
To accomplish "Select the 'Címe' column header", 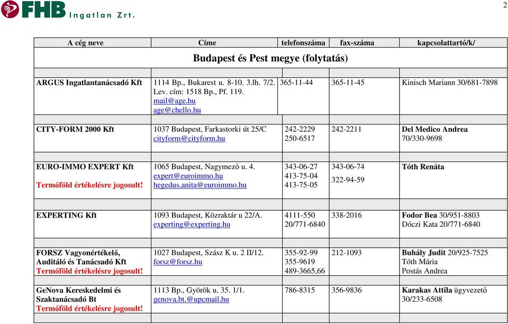I will pos(207,43).
